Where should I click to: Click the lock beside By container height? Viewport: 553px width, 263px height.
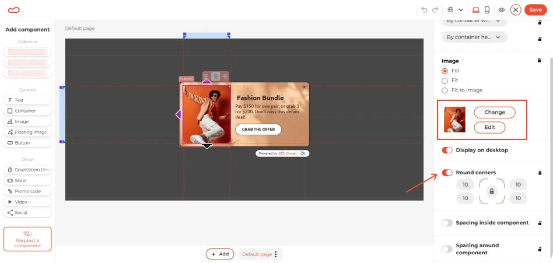click(540, 38)
